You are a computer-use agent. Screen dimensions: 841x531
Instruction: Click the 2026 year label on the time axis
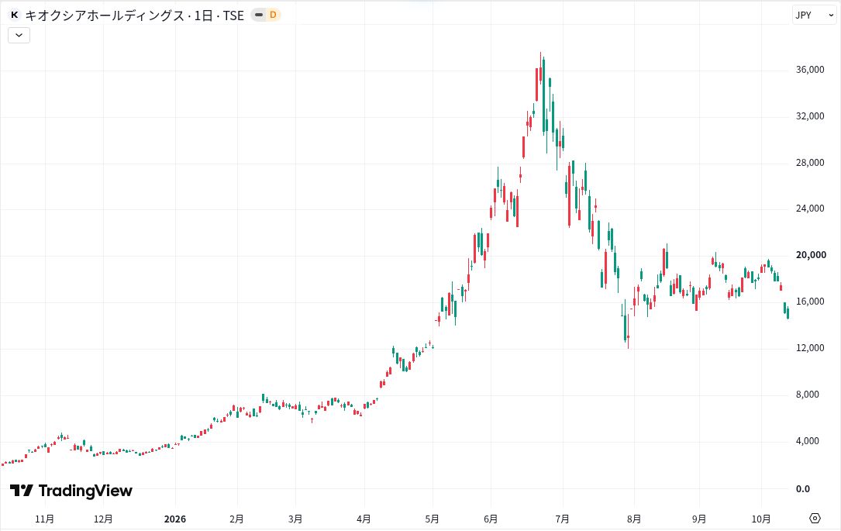(175, 519)
